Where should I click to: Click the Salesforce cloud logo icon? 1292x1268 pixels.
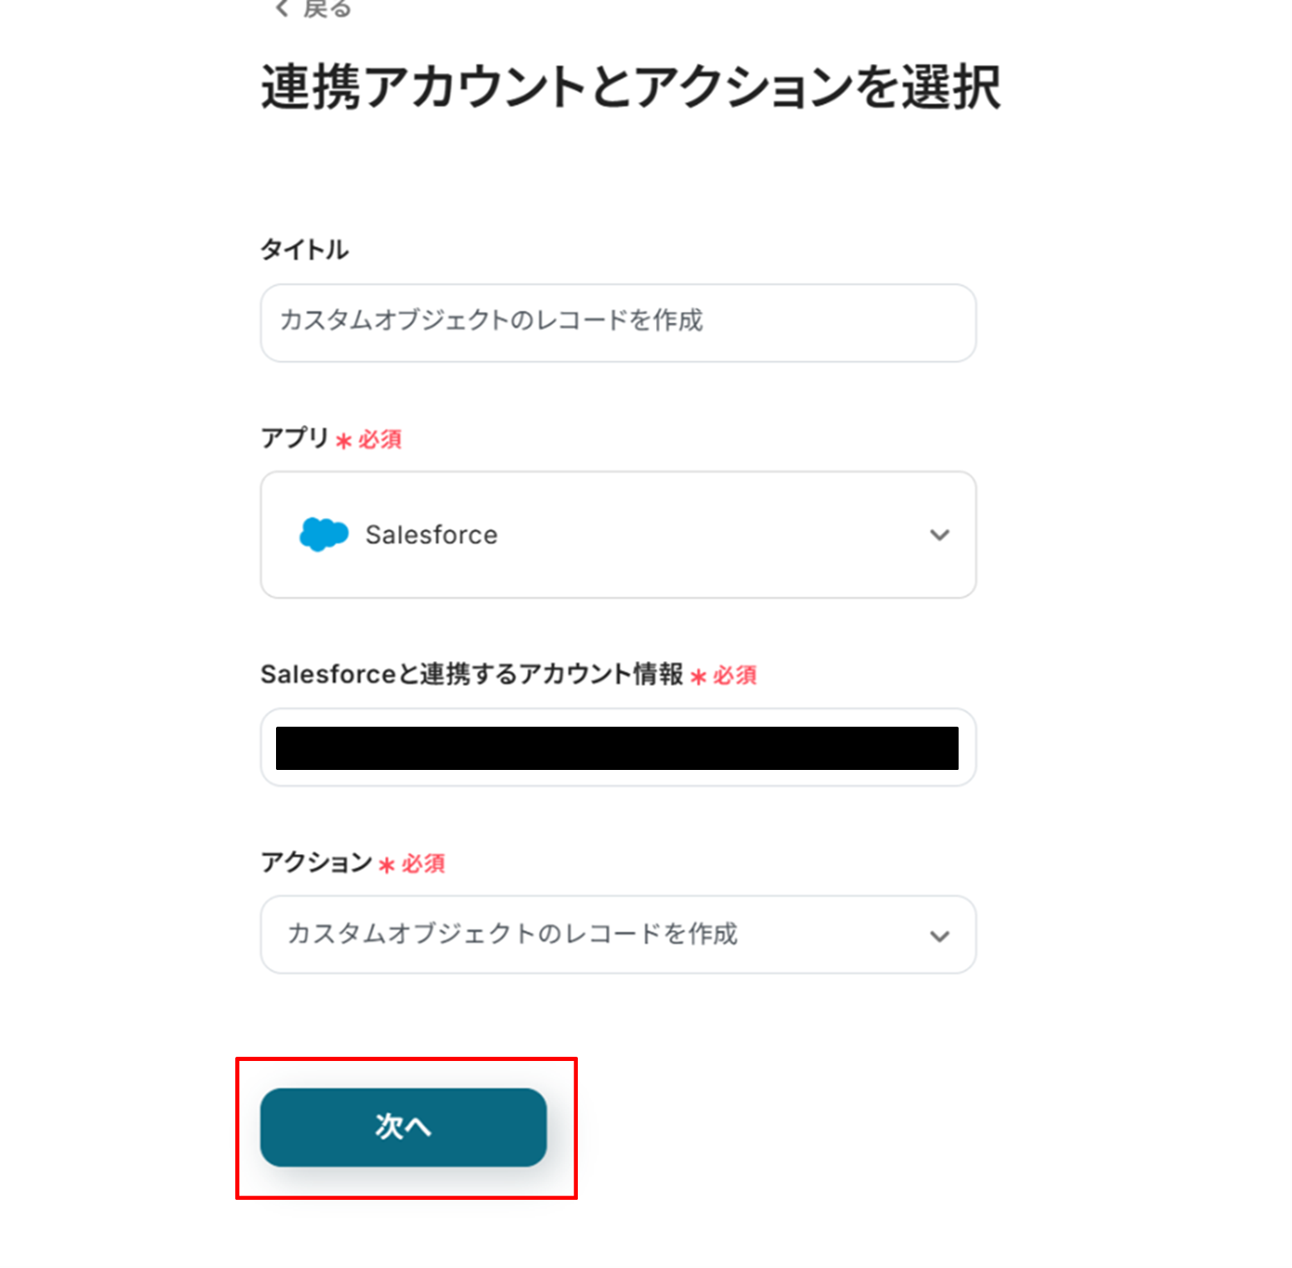323,534
